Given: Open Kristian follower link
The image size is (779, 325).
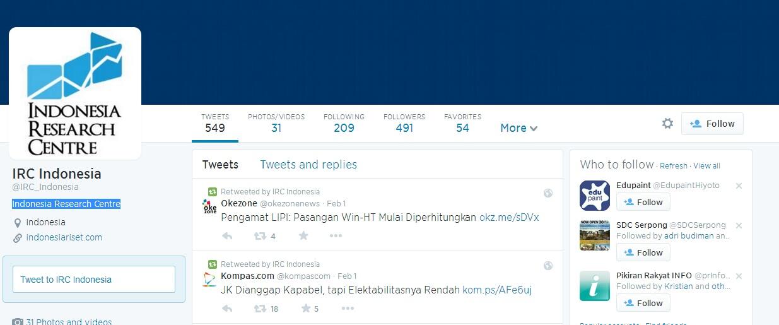Looking at the screenshot, I should 678,286.
